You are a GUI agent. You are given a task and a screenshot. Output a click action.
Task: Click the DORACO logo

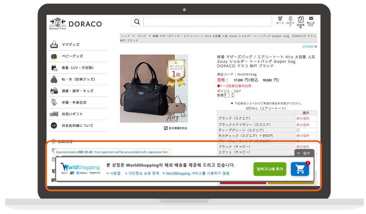tap(76, 24)
